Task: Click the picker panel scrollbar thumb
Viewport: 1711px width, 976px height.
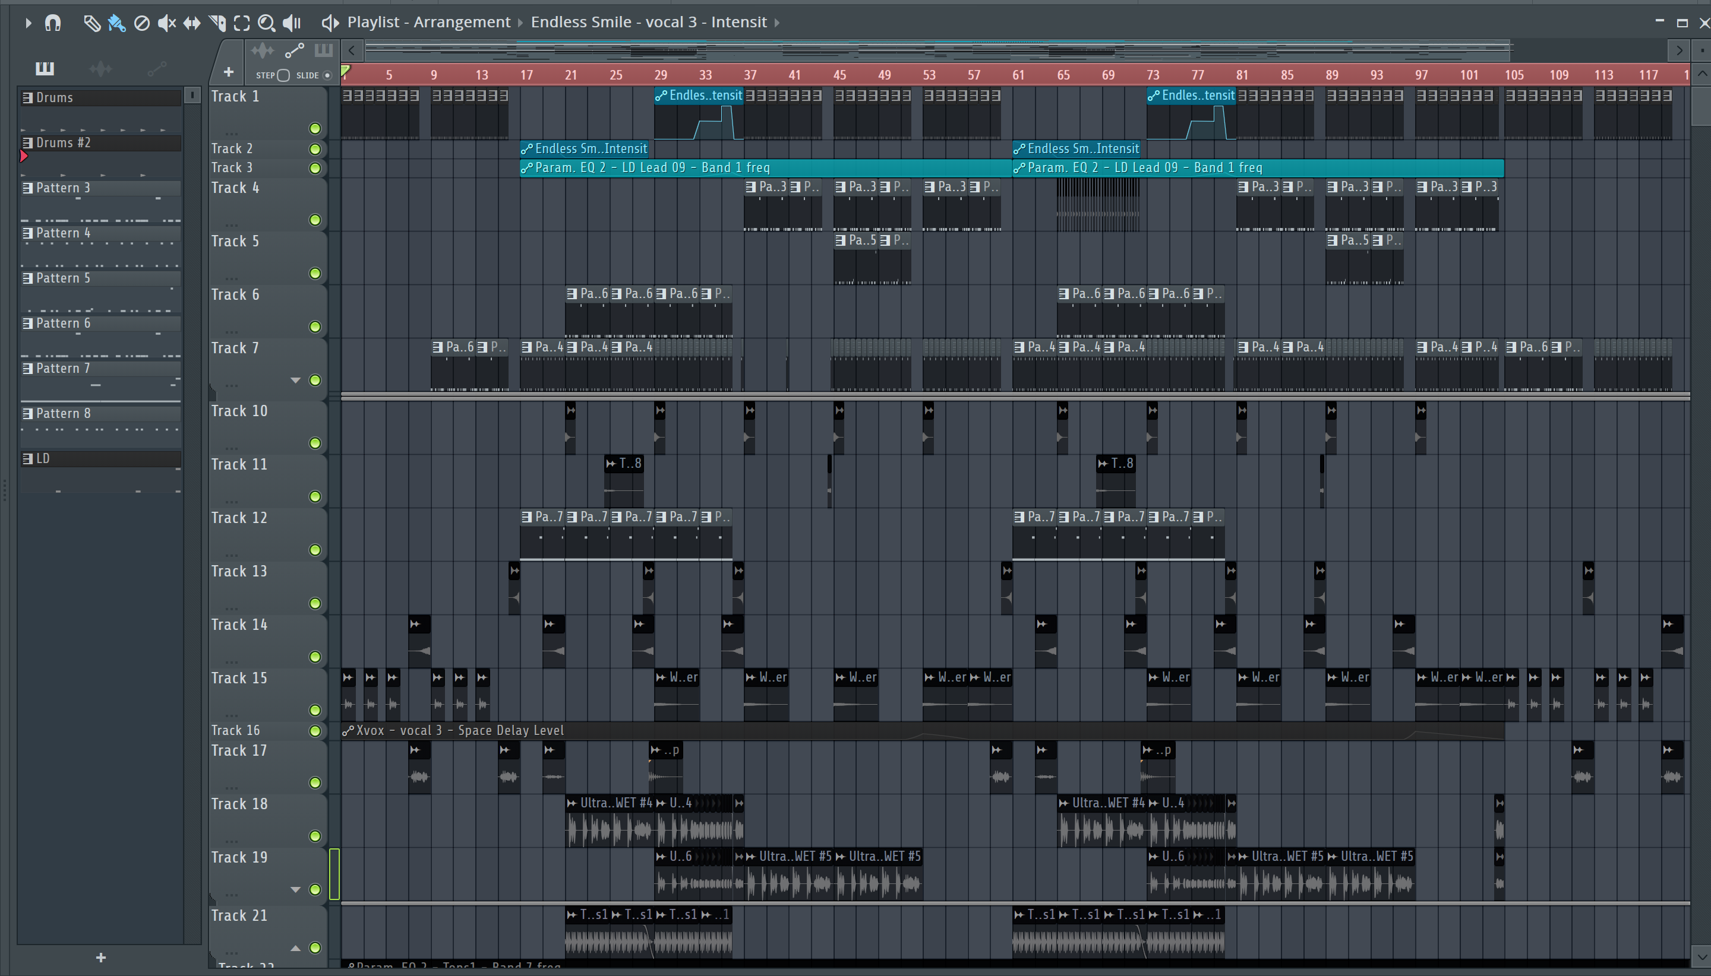Action: click(x=192, y=96)
